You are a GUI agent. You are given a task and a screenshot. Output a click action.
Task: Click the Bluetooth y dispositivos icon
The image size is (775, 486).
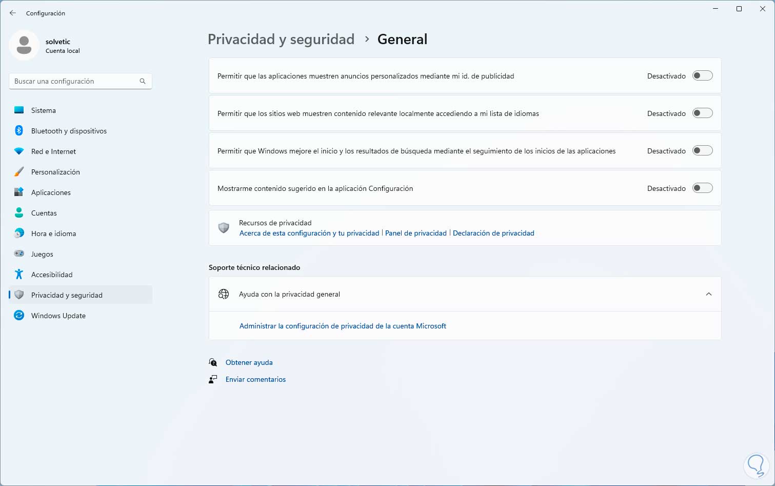pos(19,131)
